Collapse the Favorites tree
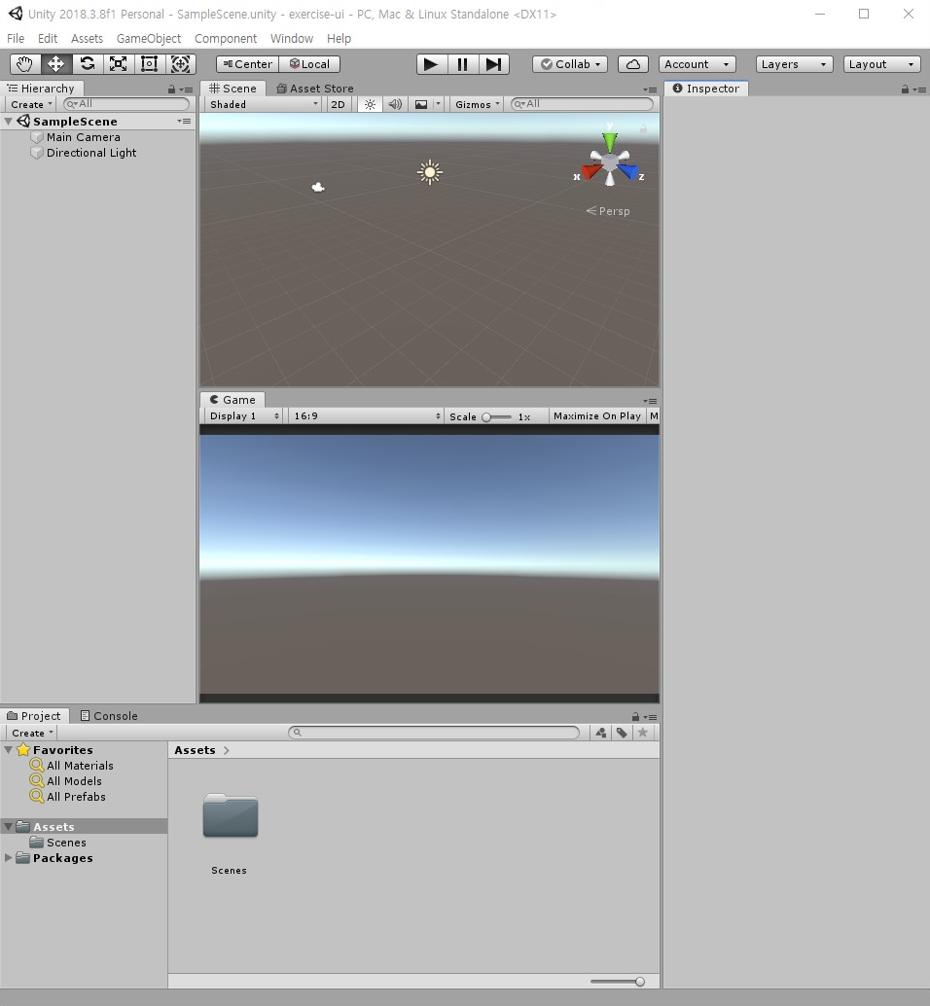Screen dimensions: 930x1006 (9, 750)
